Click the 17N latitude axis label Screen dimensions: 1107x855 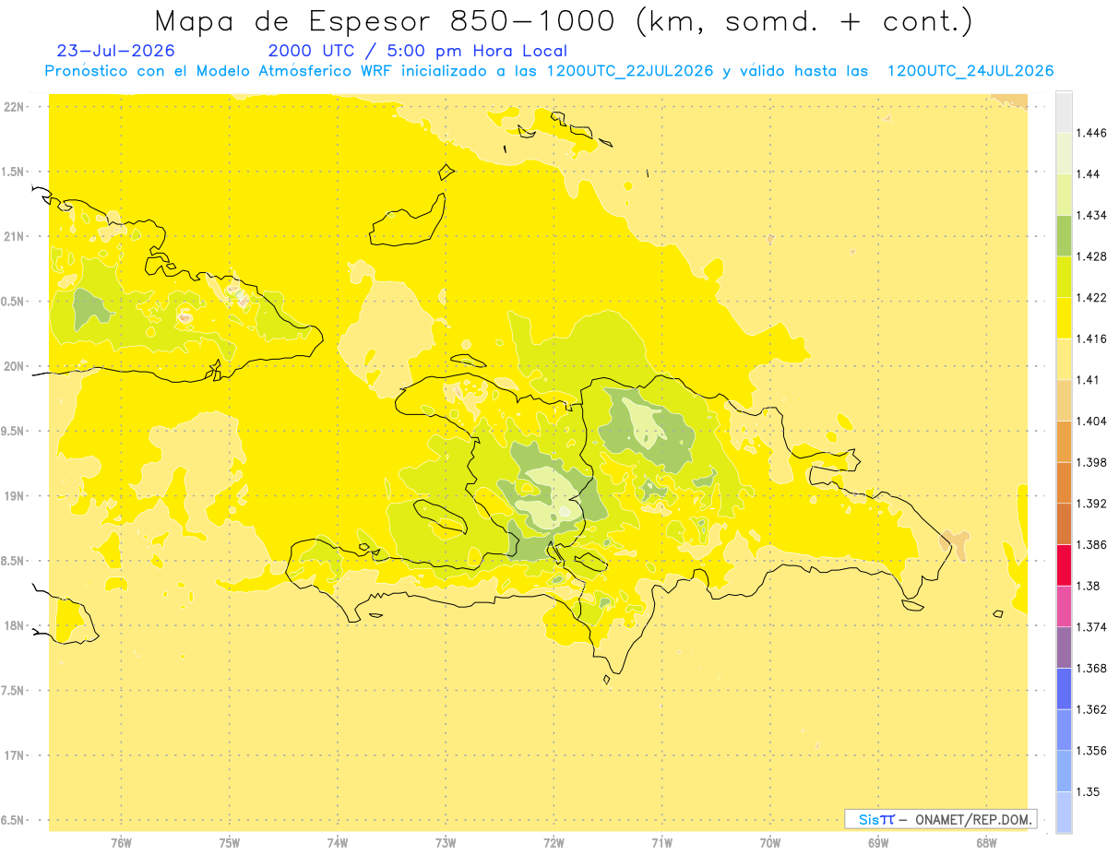tap(14, 756)
